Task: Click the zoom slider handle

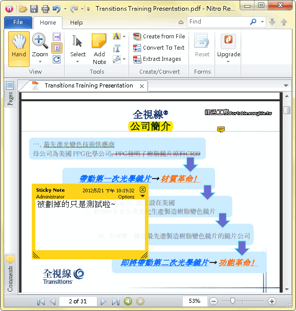Action: [x=232, y=301]
